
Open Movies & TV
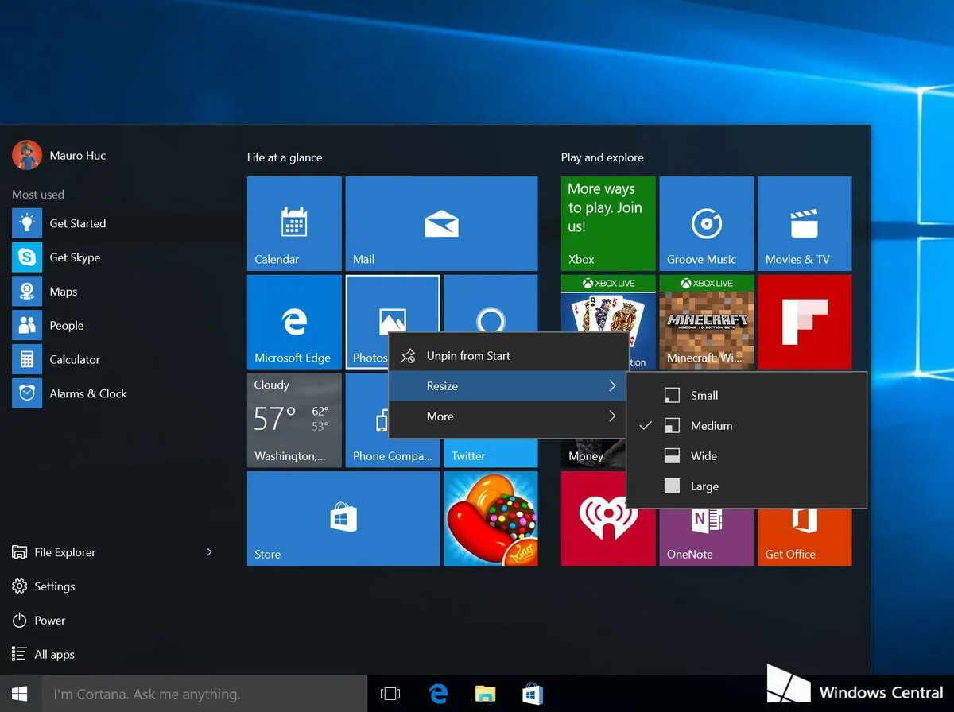pos(804,222)
